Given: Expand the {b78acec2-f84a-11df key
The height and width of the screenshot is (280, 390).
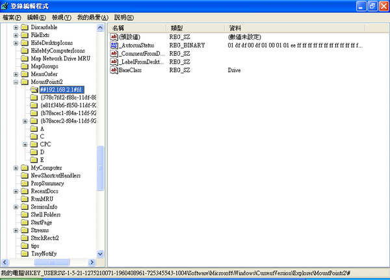Looking at the screenshot, I should click(25, 121).
